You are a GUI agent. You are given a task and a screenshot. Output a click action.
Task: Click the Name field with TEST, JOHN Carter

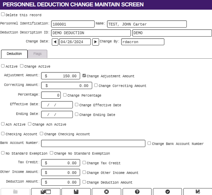click(147, 24)
